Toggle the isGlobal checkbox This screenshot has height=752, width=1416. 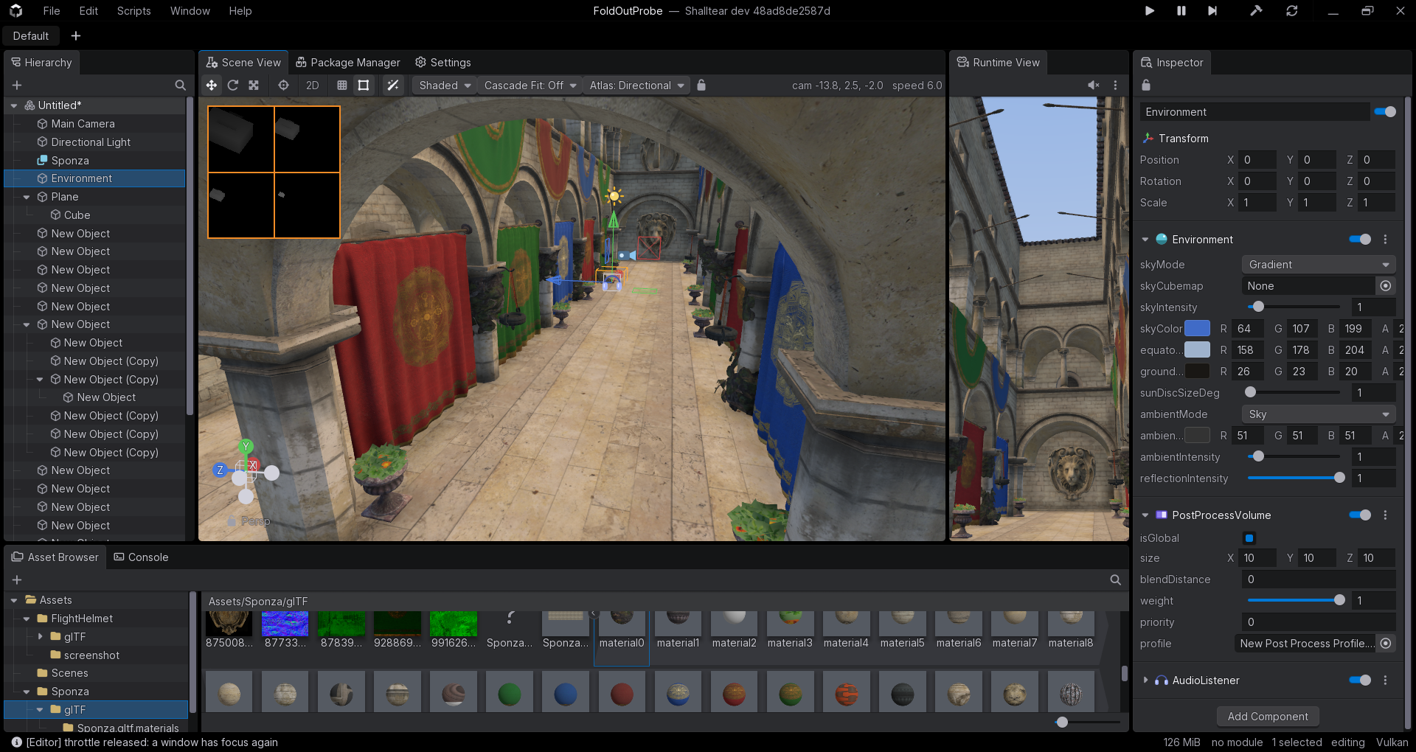click(x=1249, y=538)
